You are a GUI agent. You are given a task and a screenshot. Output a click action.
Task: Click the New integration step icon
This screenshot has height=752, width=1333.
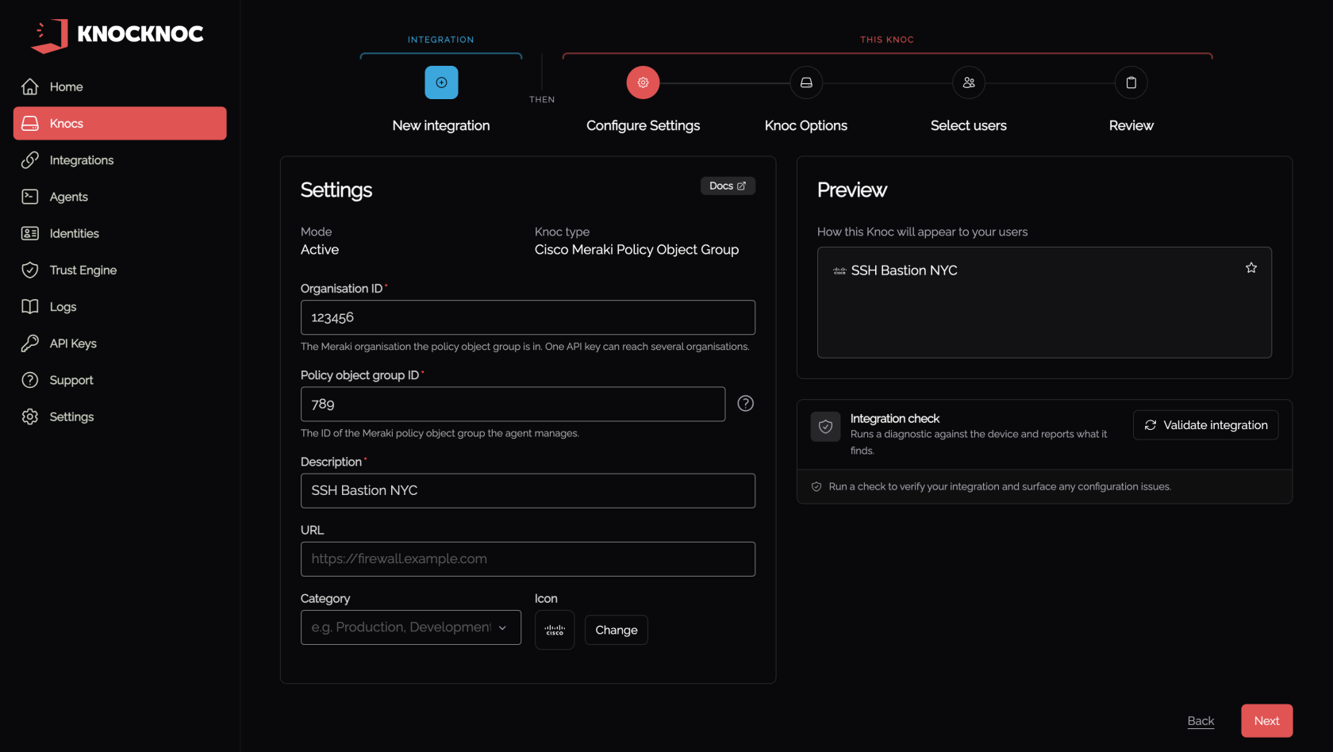441,82
